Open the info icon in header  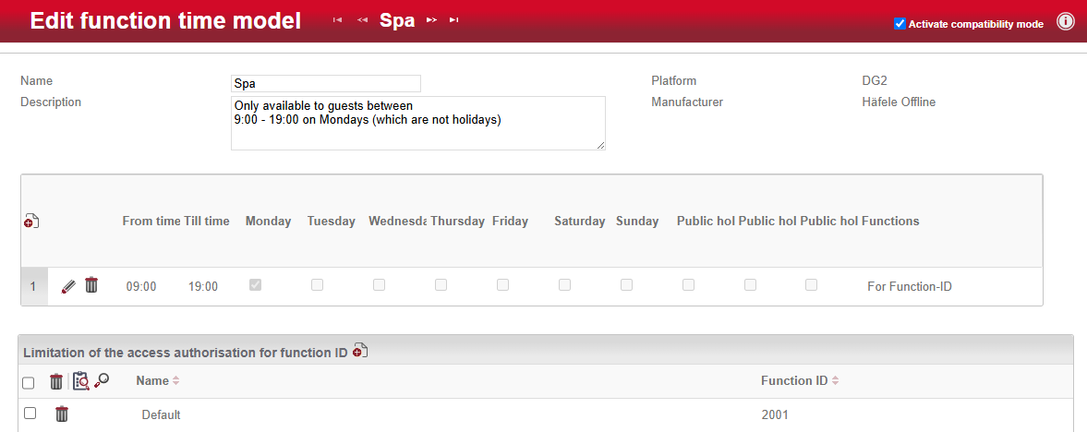pos(1065,22)
